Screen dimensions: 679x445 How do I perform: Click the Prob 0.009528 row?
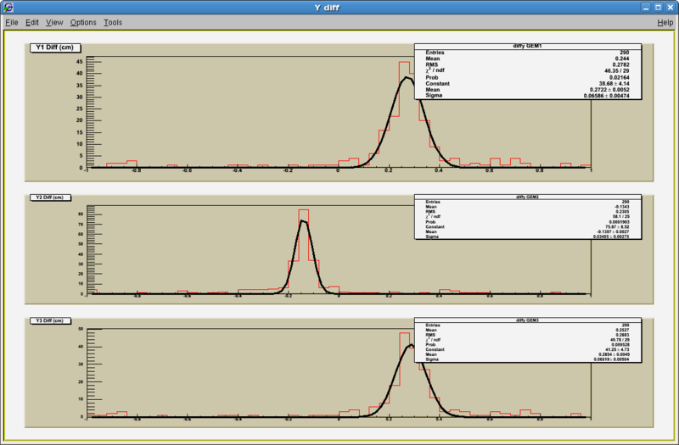(x=527, y=345)
